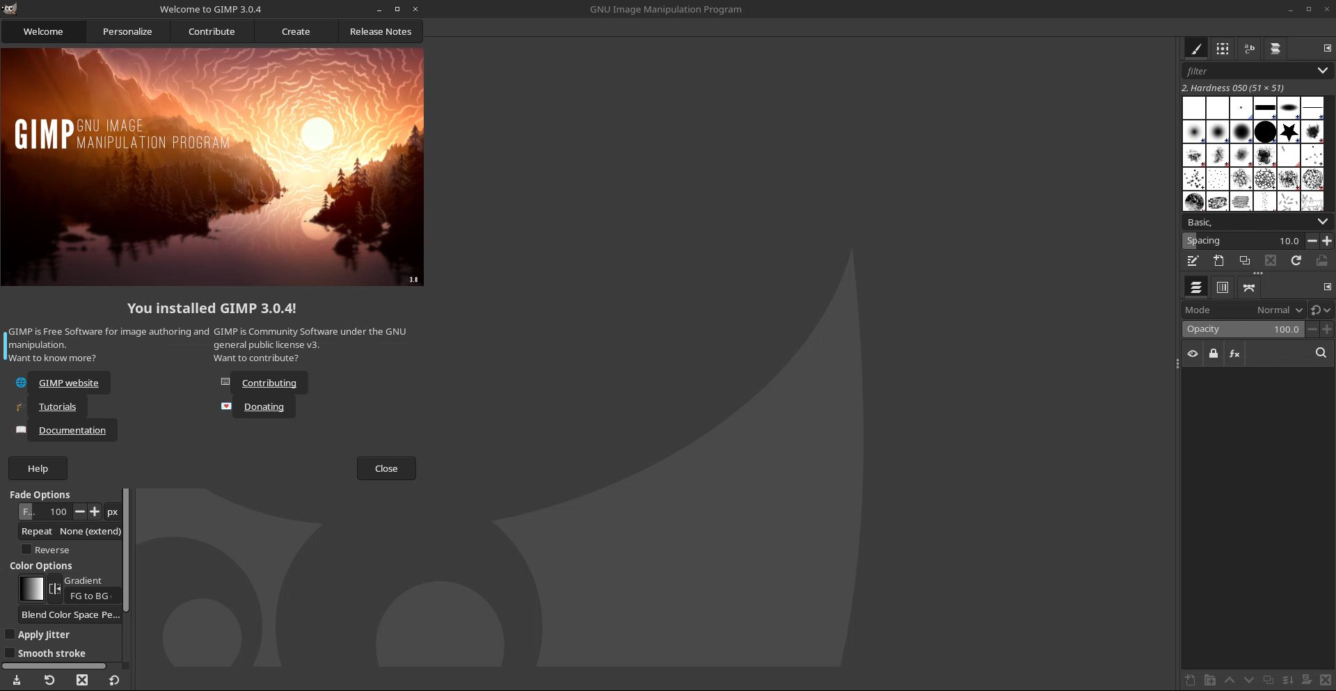The height and width of the screenshot is (691, 1336).
Task: Click the layer Opacity slider
Action: (1242, 329)
